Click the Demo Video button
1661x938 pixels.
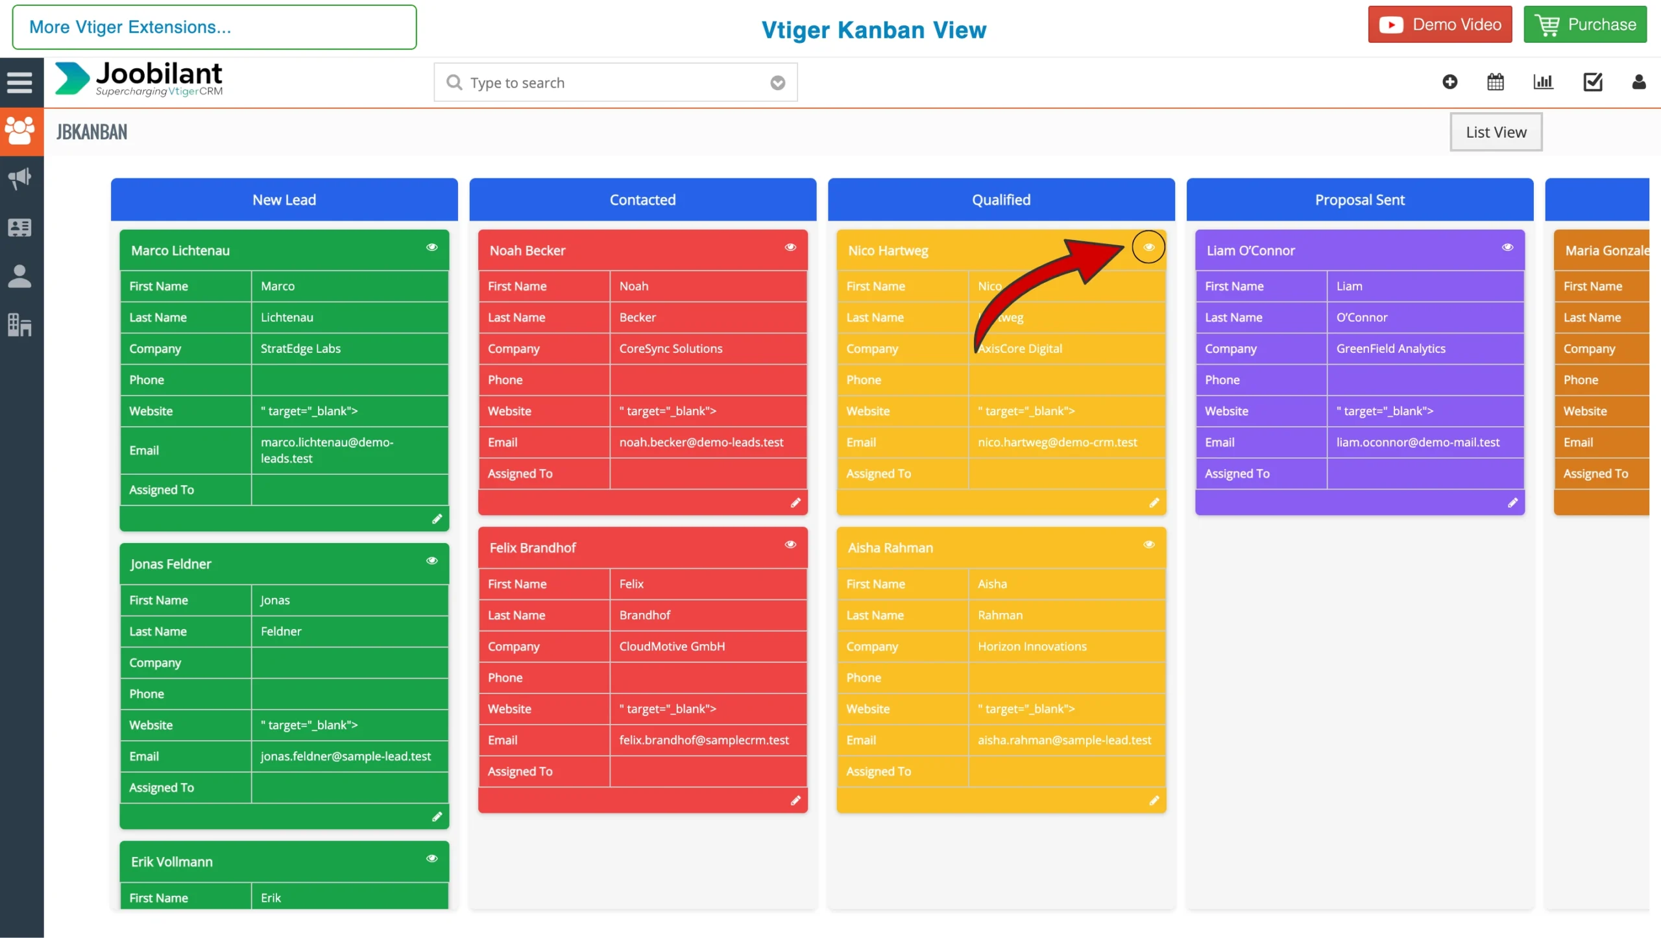click(1440, 25)
